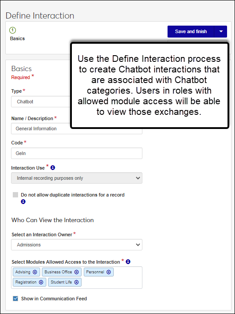Open the Interaction Use dropdown

[x=77, y=178]
